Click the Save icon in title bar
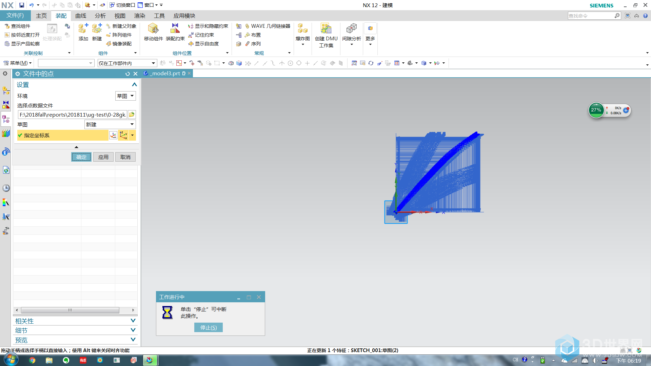 point(22,5)
